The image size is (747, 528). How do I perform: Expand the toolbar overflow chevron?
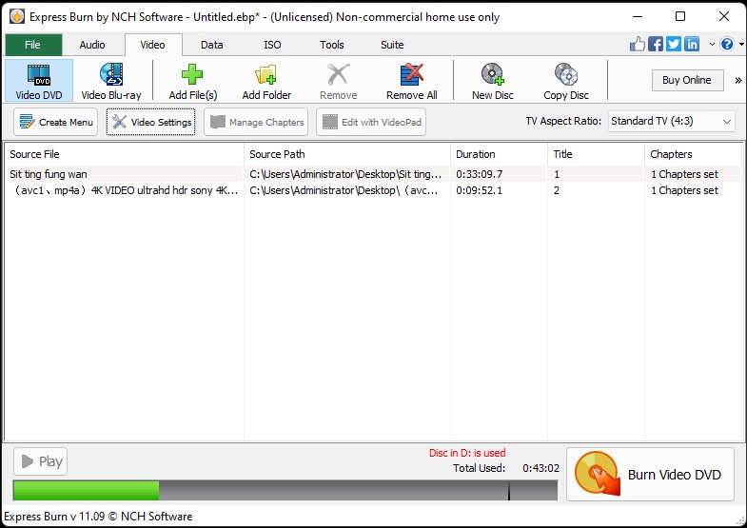[738, 80]
